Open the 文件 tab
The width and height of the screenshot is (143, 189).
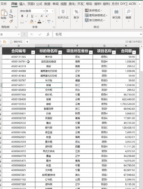point(3,4)
